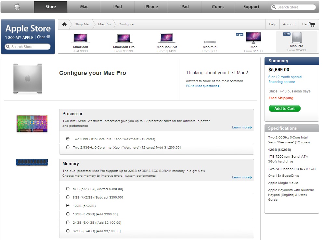Click Configure breadcrumb

click(x=126, y=24)
